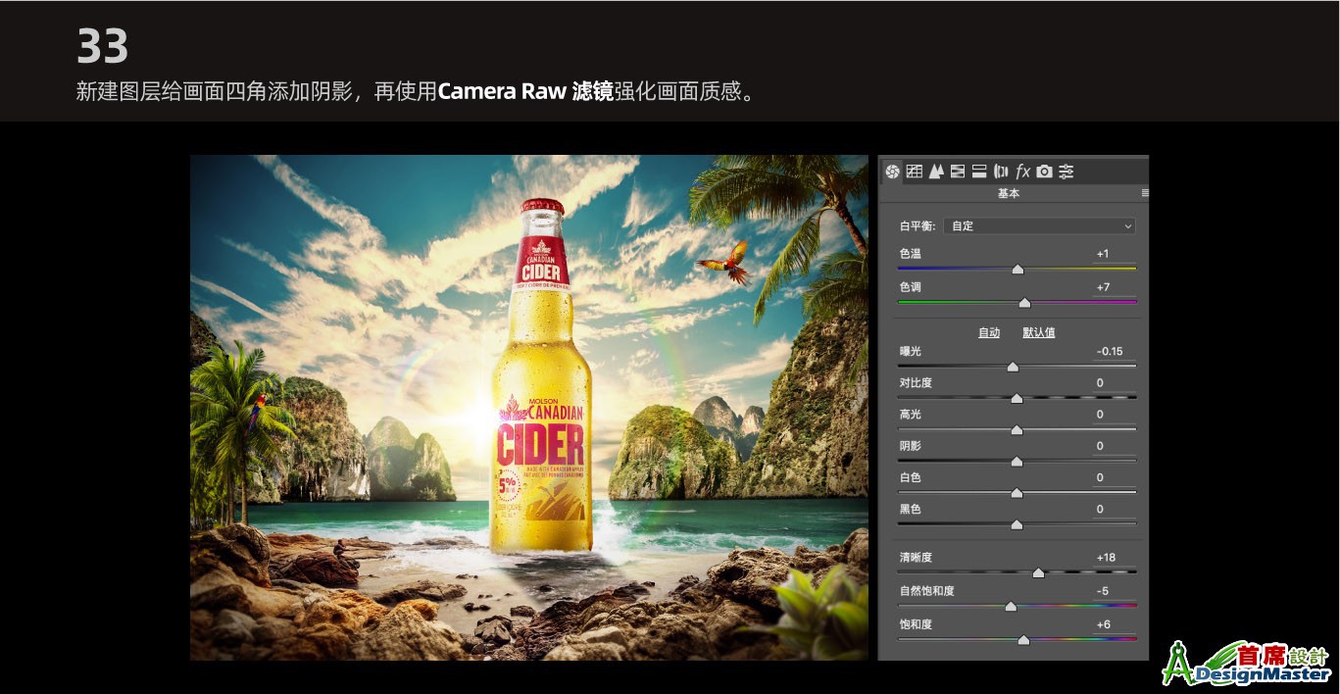Screen dimensions: 1340x694
Task: Click the 对比度 contrast slider handle
Action: coord(1017,399)
